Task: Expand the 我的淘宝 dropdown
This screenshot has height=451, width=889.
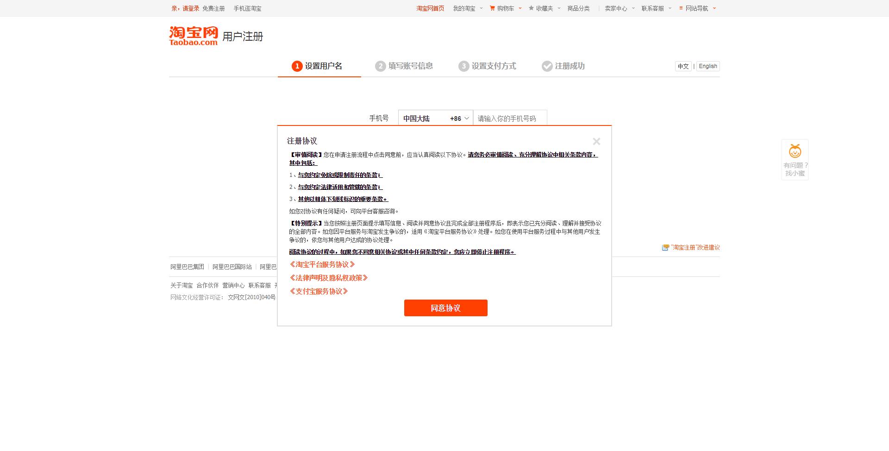Action: pos(481,8)
